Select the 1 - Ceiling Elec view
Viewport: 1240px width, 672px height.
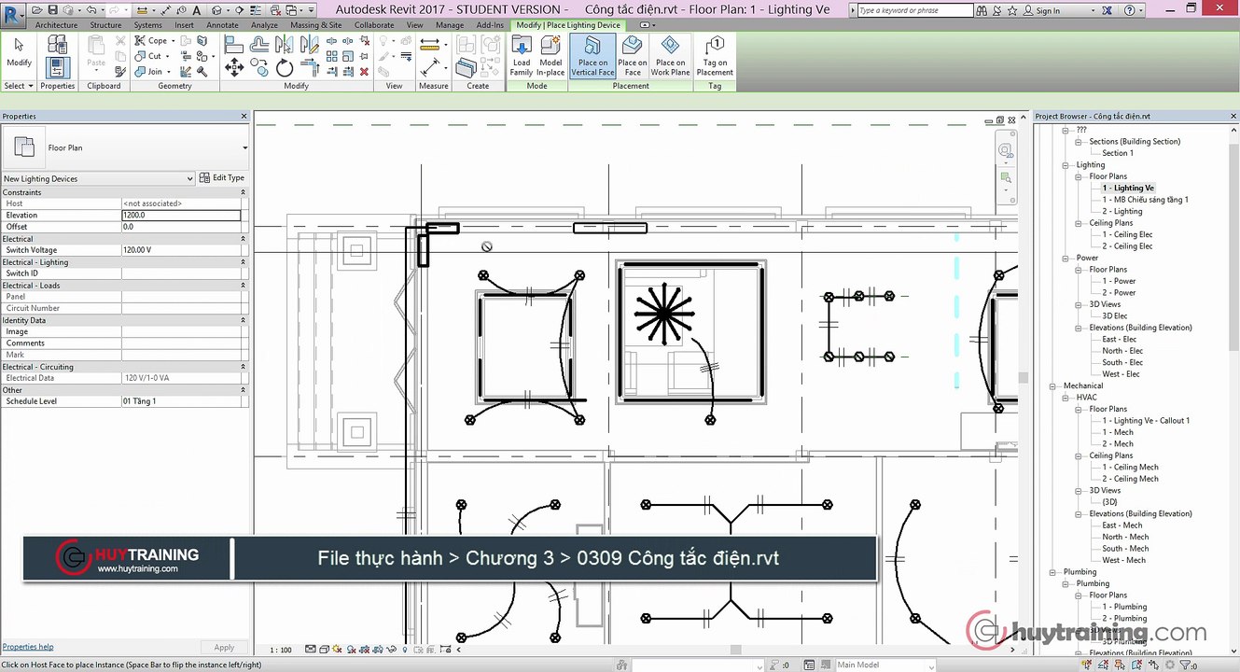coord(1127,235)
